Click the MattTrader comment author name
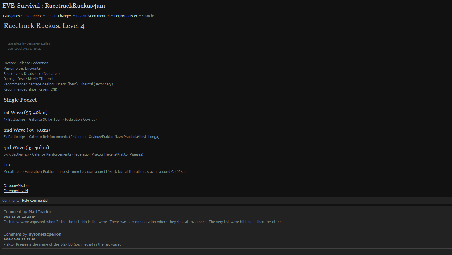This screenshot has height=255, width=452. (40, 212)
